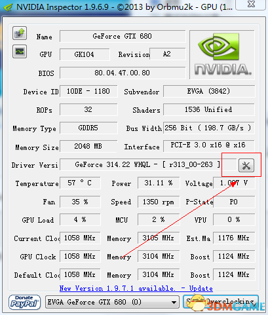Click the GDDR5 memory type field

click(x=88, y=128)
